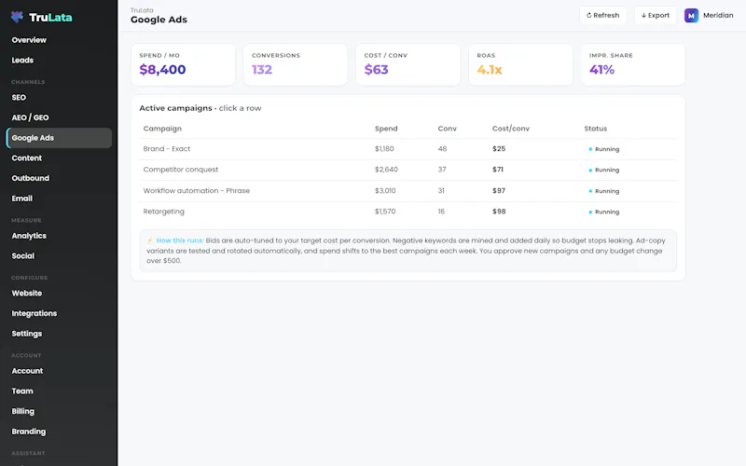Open Social in sidebar
The height and width of the screenshot is (466, 746).
tap(22, 255)
